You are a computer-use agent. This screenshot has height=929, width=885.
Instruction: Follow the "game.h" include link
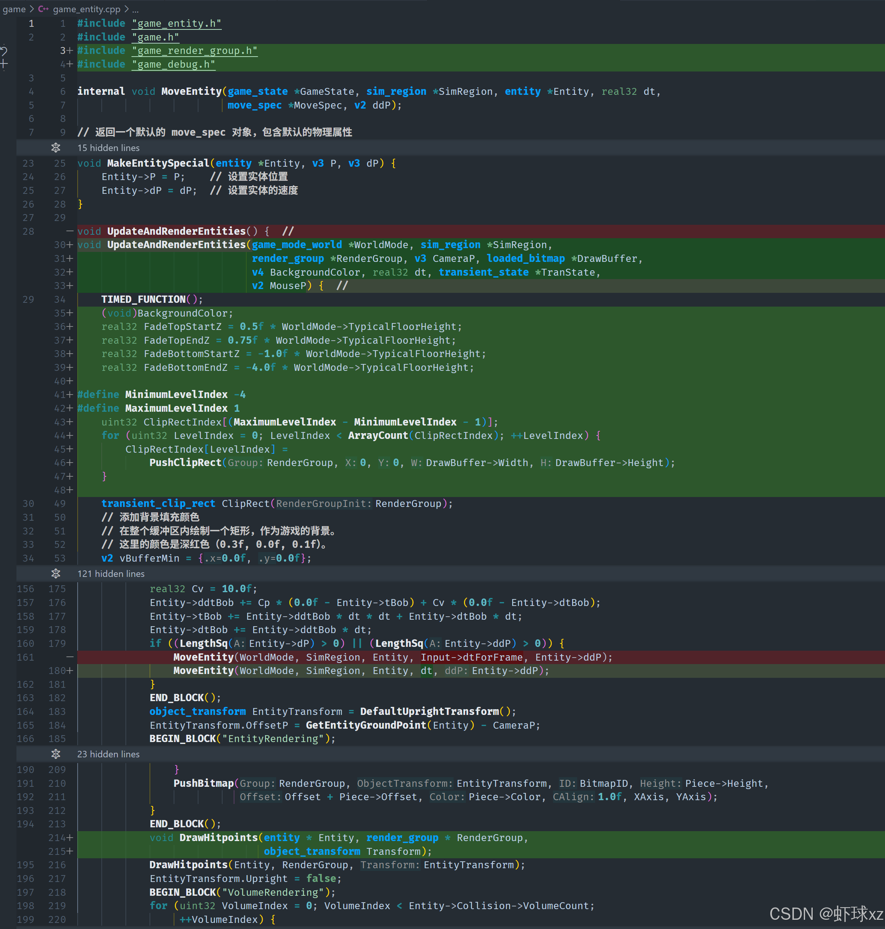(155, 37)
